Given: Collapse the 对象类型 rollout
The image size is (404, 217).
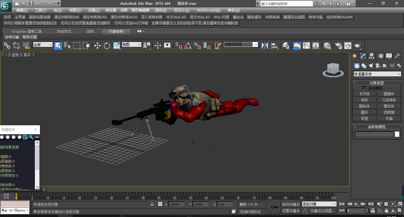Looking at the screenshot, I should pos(376,83).
